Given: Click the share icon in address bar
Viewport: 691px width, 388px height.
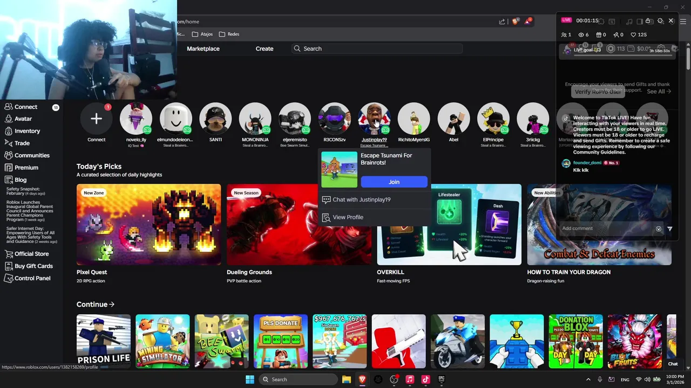Looking at the screenshot, I should pos(502,22).
